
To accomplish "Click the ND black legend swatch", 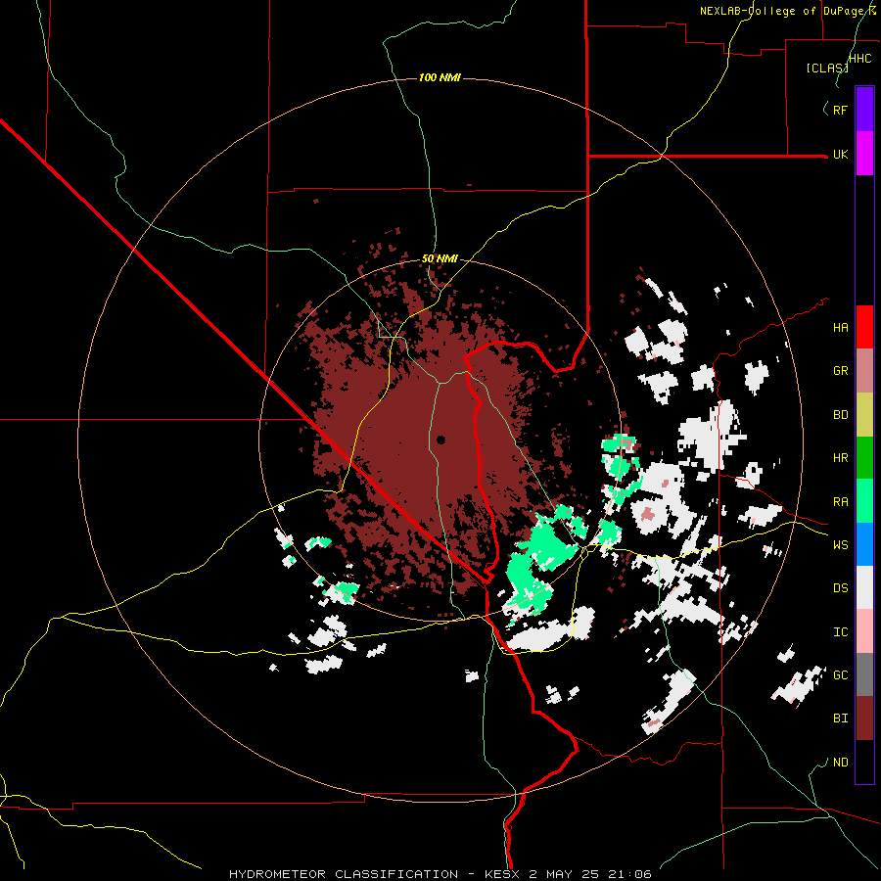I will coord(864,762).
